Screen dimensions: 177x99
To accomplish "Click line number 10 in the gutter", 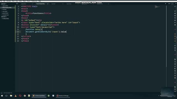I will tap(18, 27).
